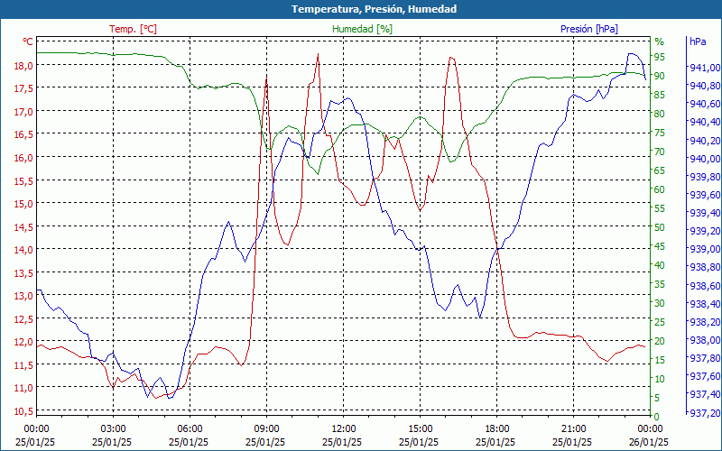The width and height of the screenshot is (722, 451).
Task: Click the '03:00' time axis label
Action: 114,429
